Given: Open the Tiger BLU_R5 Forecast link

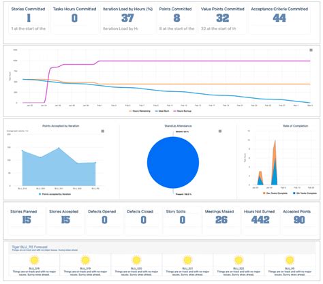Looking at the screenshot, I should tap(29, 247).
